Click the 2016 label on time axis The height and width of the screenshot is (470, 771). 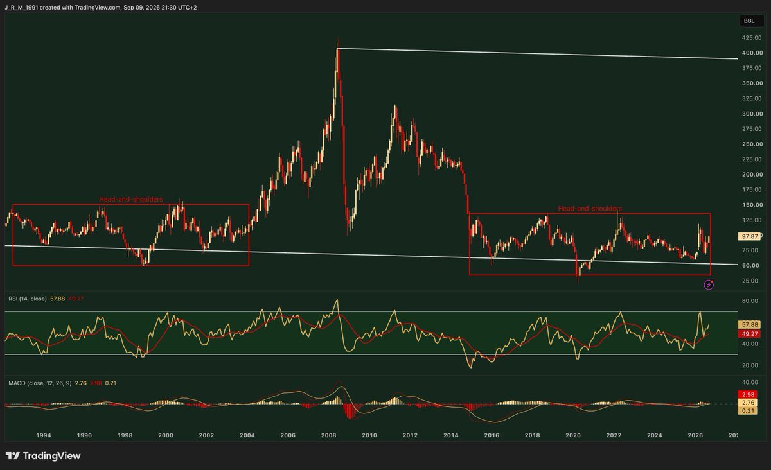pos(492,435)
